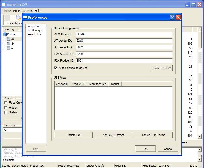Expand the /e drive tree node

point(4,48)
